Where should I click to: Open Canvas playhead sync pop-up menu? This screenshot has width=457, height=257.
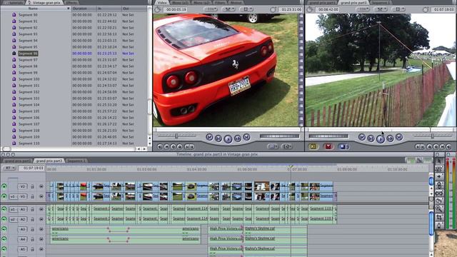pyautogui.click(x=380, y=9)
